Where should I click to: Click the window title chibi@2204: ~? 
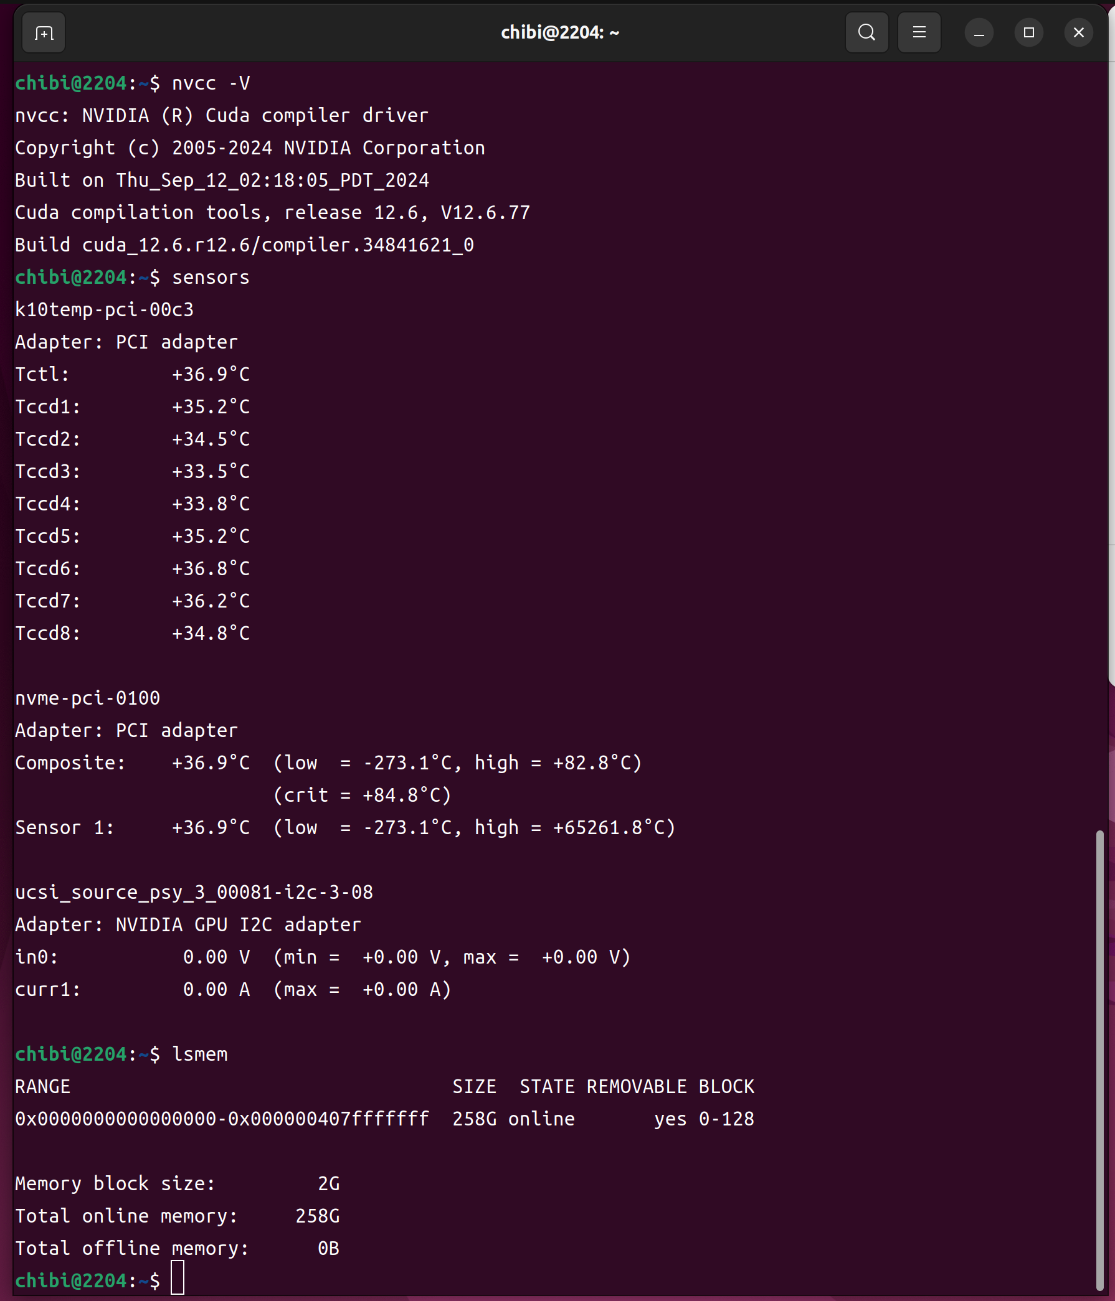point(560,32)
